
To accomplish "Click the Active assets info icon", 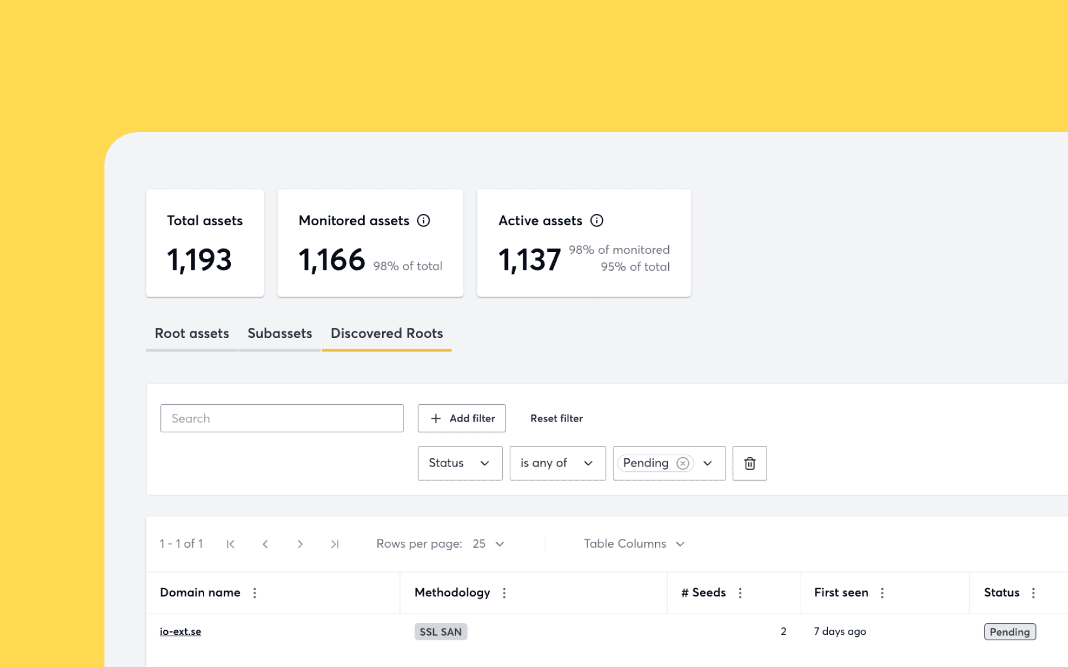I will coord(596,221).
